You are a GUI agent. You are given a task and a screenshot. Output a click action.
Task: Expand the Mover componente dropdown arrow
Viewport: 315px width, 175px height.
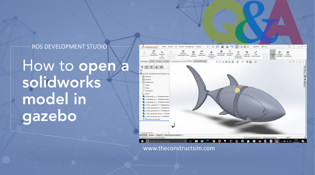202,58
